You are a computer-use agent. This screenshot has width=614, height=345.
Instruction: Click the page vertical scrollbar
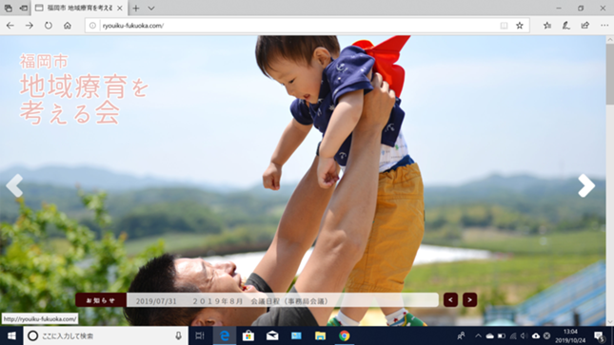coord(609,181)
